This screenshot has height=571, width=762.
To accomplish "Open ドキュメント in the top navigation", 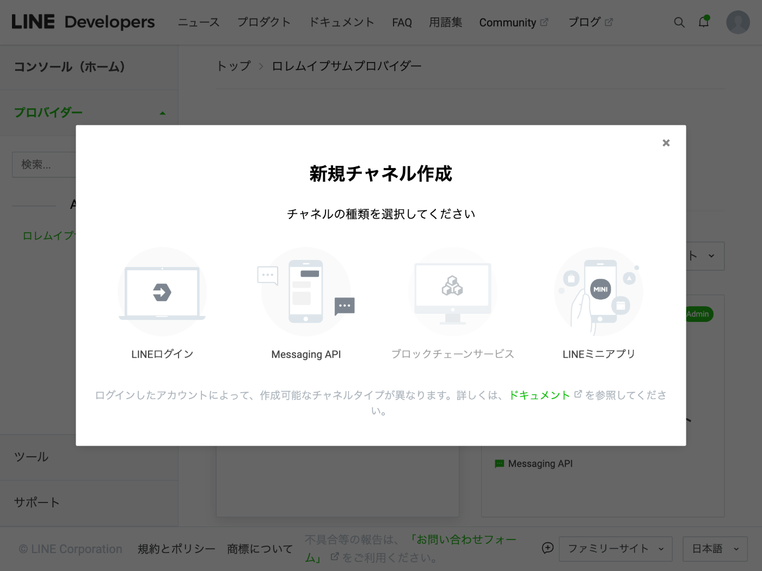I will pos(342,22).
